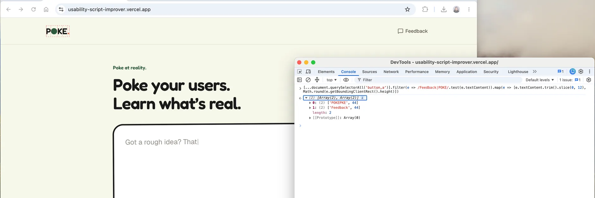Go forward in browser history
The height and width of the screenshot is (198, 595).
21,9
